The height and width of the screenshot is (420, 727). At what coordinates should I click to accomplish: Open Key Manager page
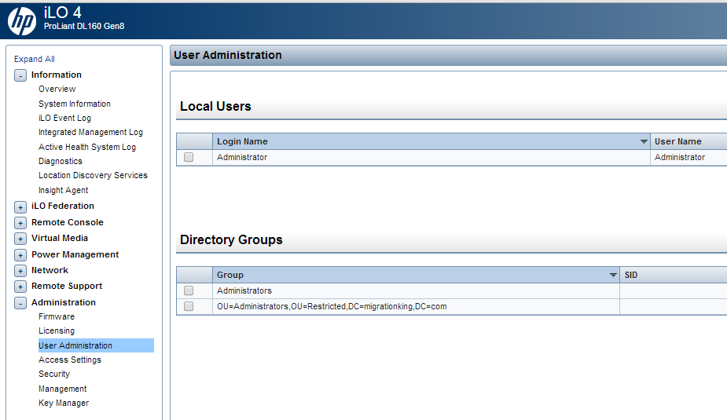(x=64, y=403)
